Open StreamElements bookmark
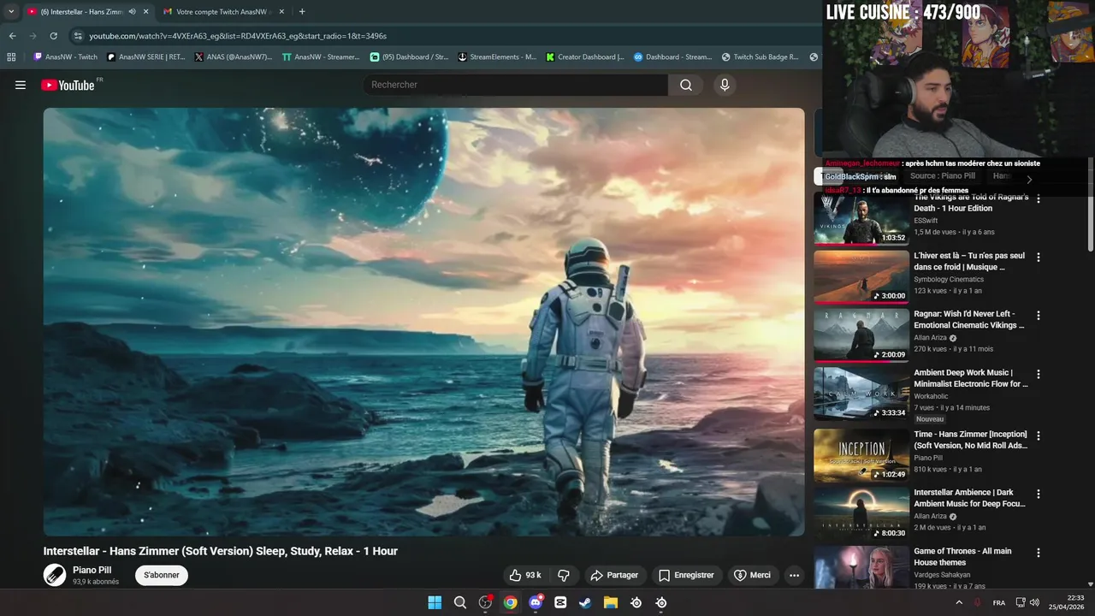Image resolution: width=1095 pixels, height=616 pixels. tap(497, 57)
